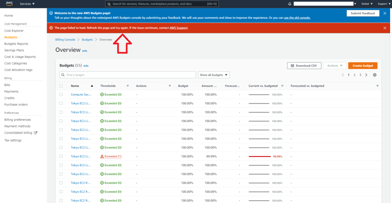Click the Consolidated billing external link icon
This screenshot has height=203, width=392.
(x=36, y=133)
